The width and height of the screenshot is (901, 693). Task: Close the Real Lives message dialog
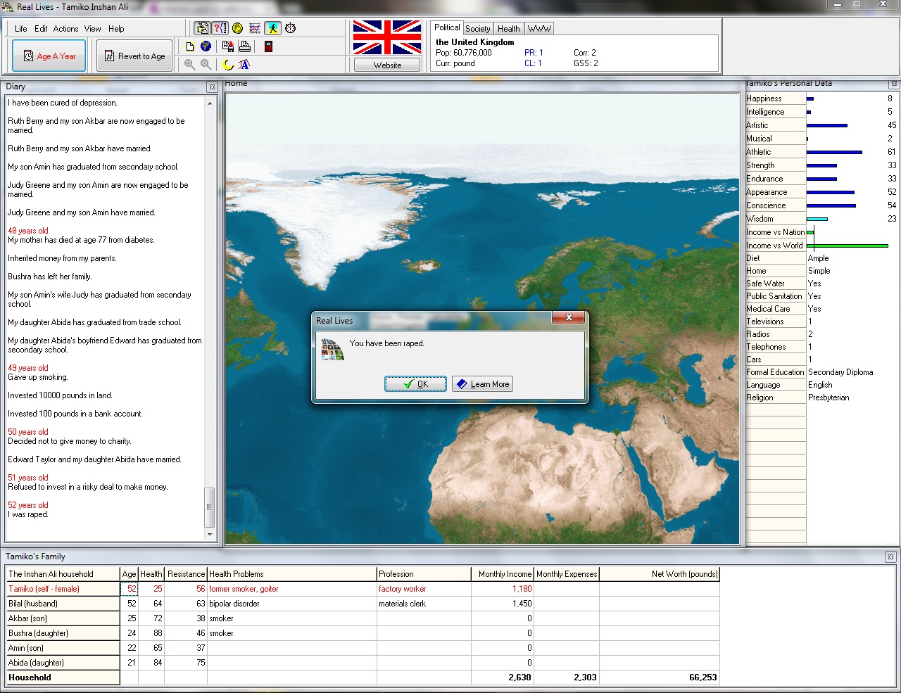tap(568, 318)
